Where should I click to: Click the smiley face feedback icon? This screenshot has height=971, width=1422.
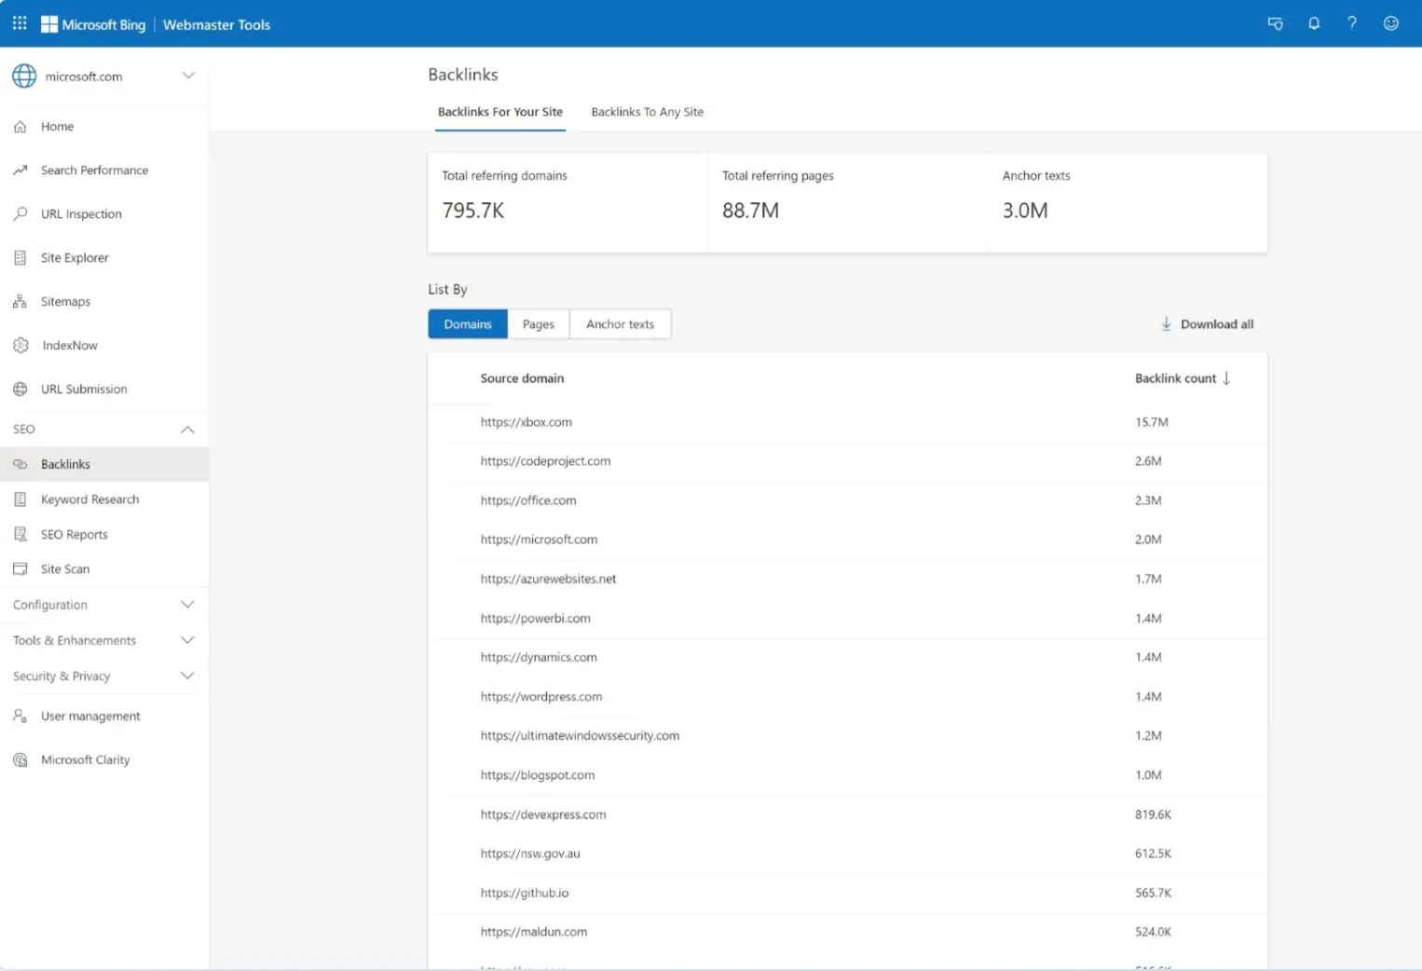point(1391,23)
